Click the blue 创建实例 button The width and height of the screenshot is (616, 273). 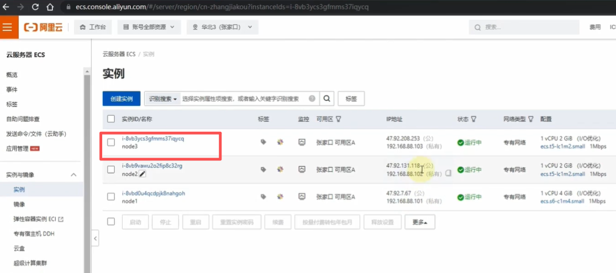[122, 99]
